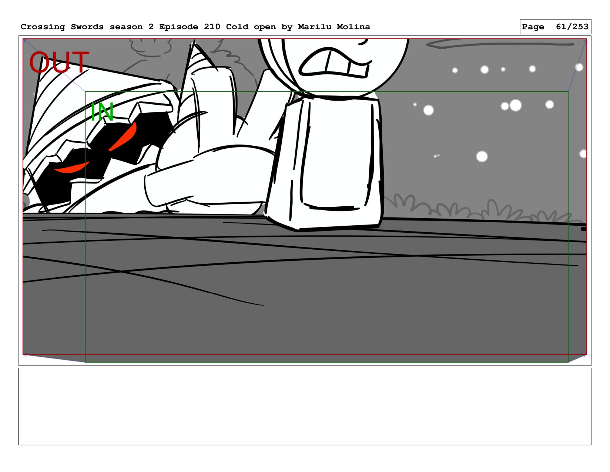
Task: Click the storyboard panel drawing
Action: 305,200
